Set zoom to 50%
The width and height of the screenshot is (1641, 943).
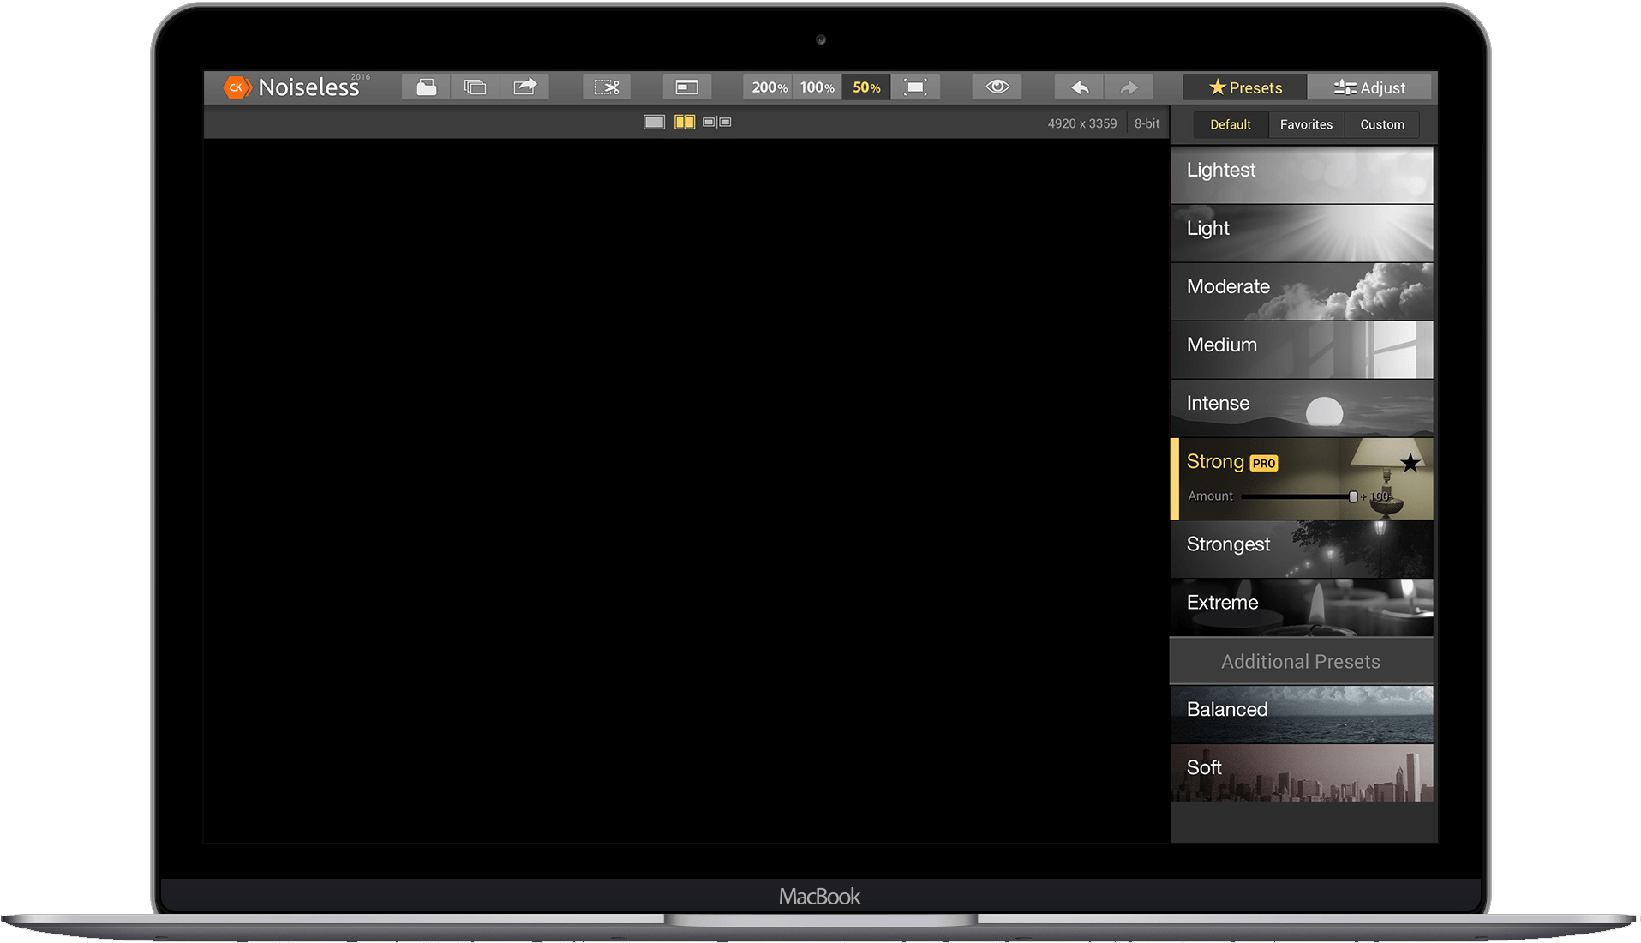tap(866, 87)
